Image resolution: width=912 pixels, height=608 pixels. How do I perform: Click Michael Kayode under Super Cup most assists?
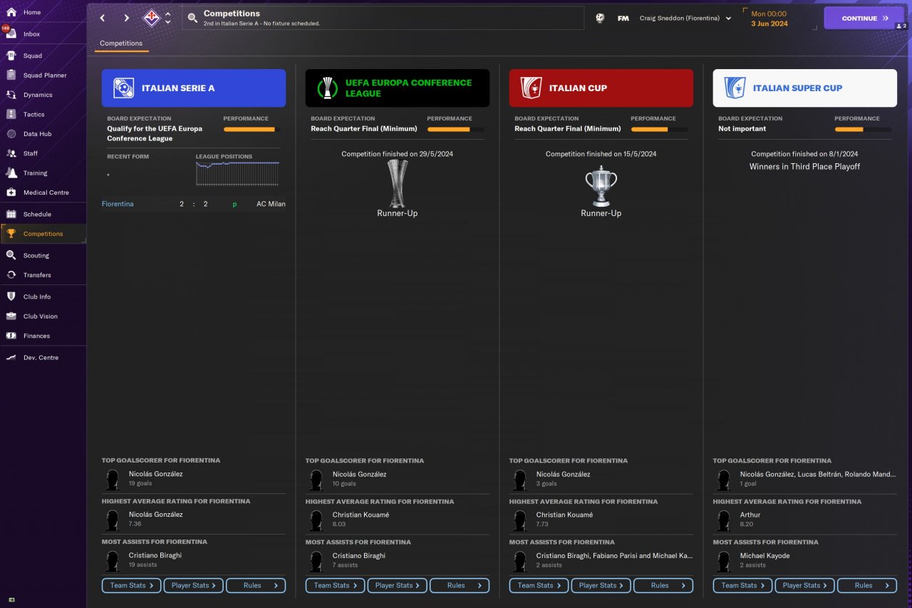point(765,555)
